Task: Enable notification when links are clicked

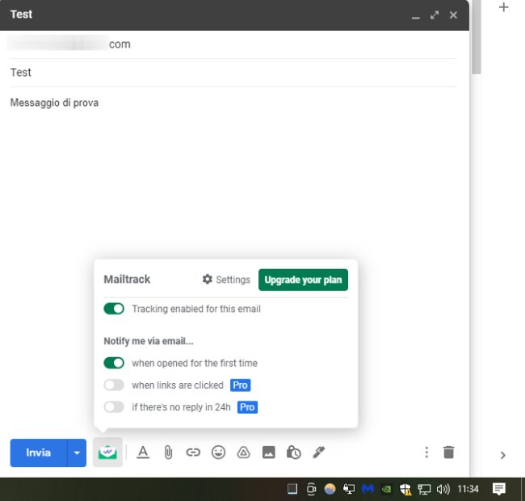Action: pos(114,385)
